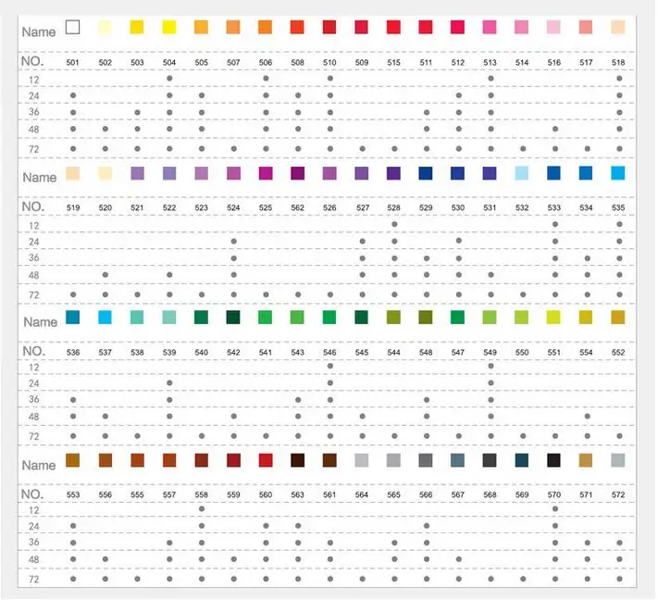The image size is (658, 600).
Task: Click the dark red swatch above 510
Action: click(329, 27)
